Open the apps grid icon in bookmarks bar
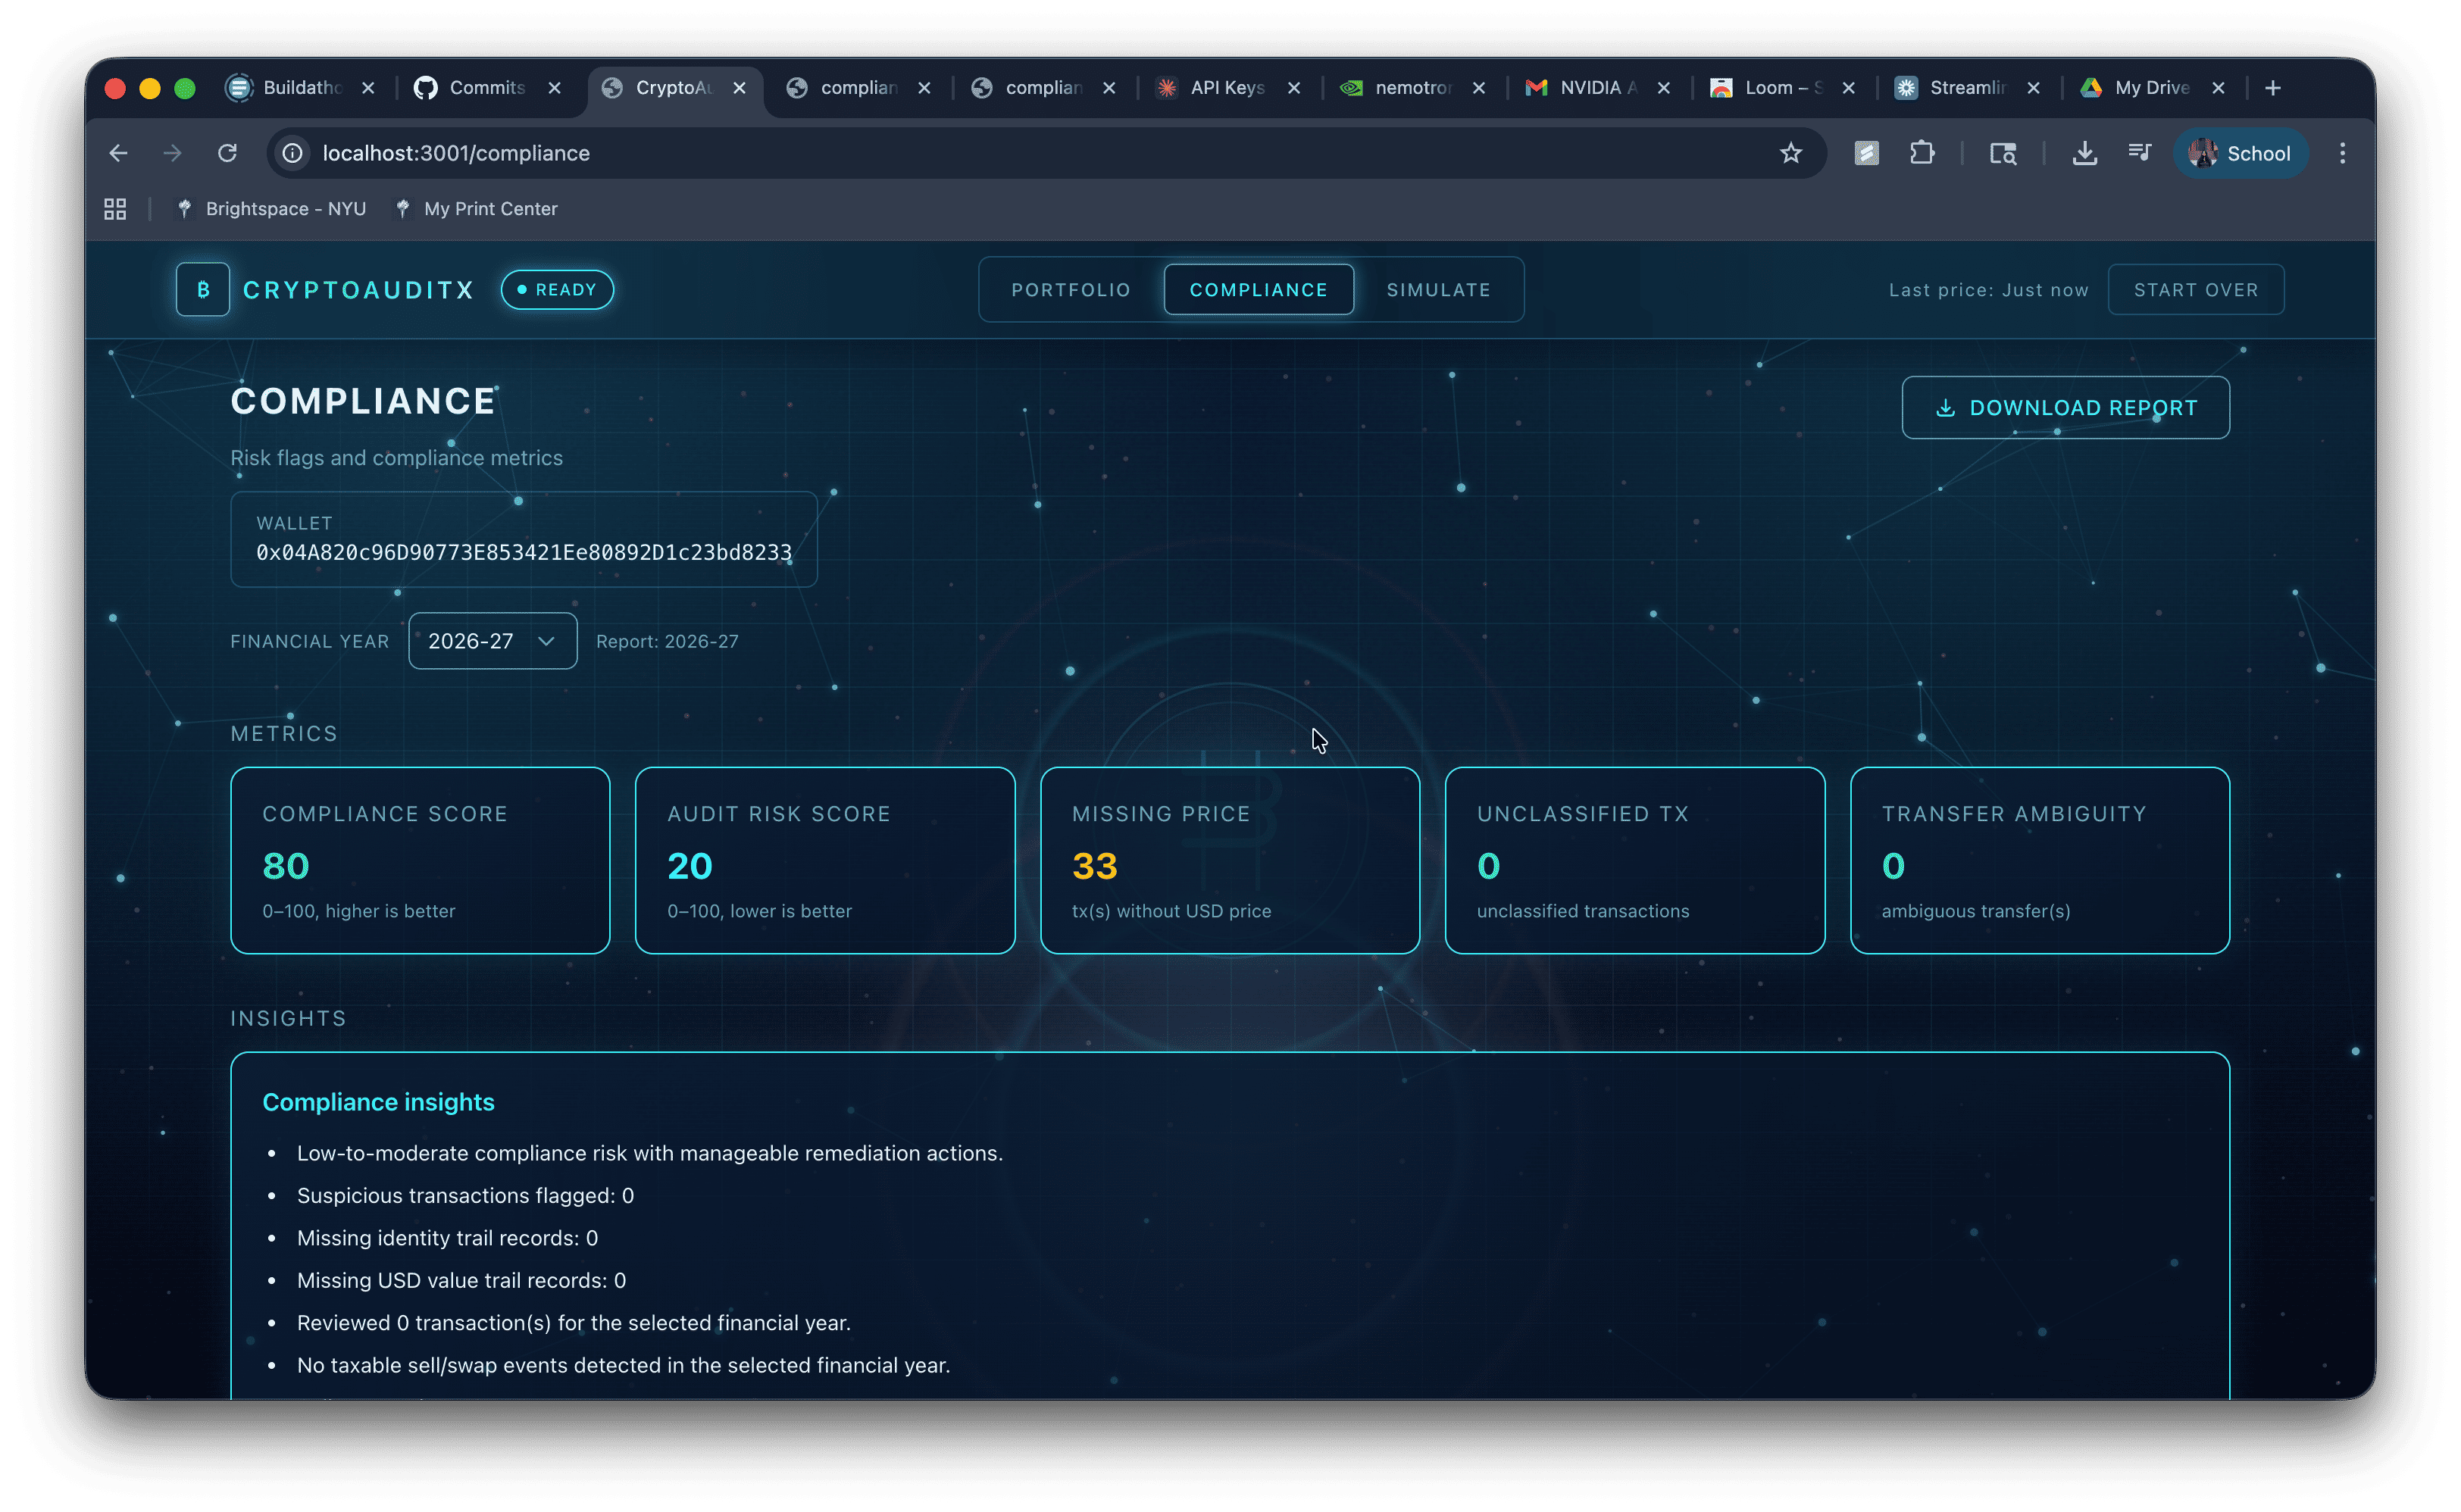This screenshot has height=1512, width=2461. (x=115, y=209)
